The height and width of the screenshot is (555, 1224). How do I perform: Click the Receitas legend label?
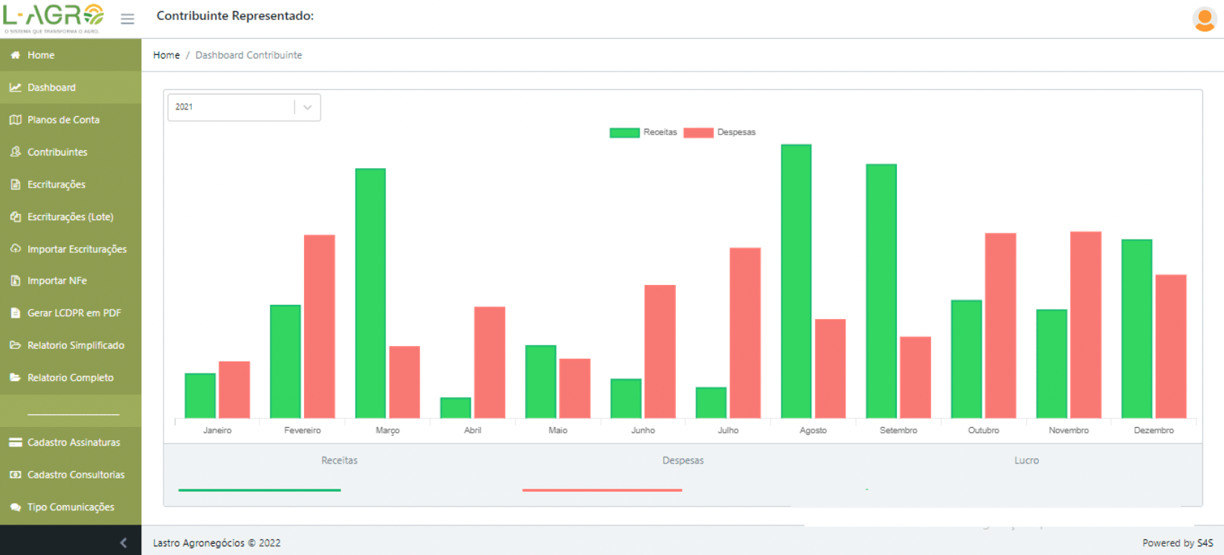pos(660,132)
